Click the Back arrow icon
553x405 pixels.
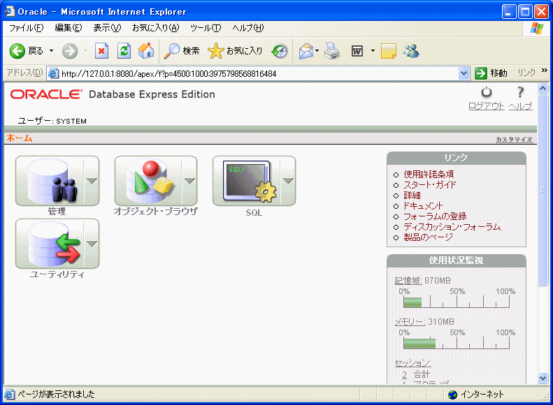(x=17, y=51)
